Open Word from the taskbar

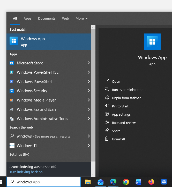(x=138, y=182)
